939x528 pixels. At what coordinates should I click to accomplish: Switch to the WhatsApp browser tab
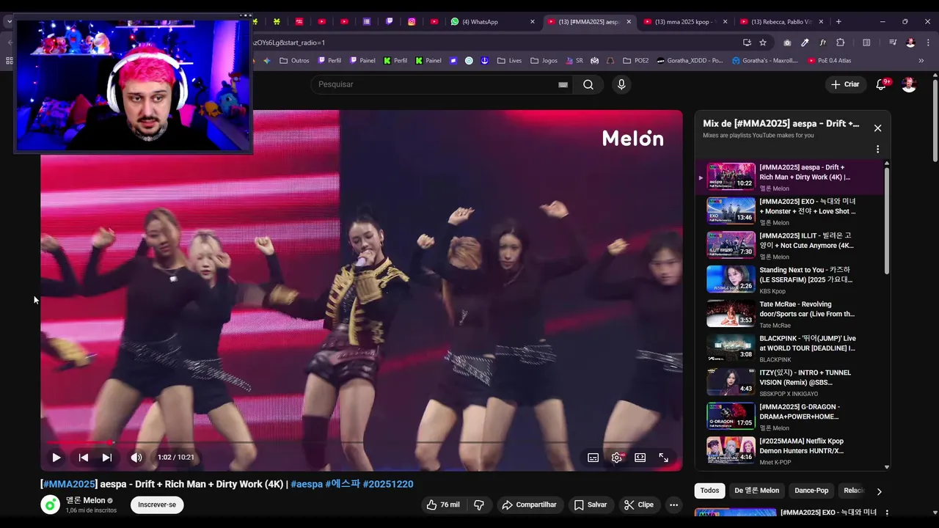tap(492, 22)
